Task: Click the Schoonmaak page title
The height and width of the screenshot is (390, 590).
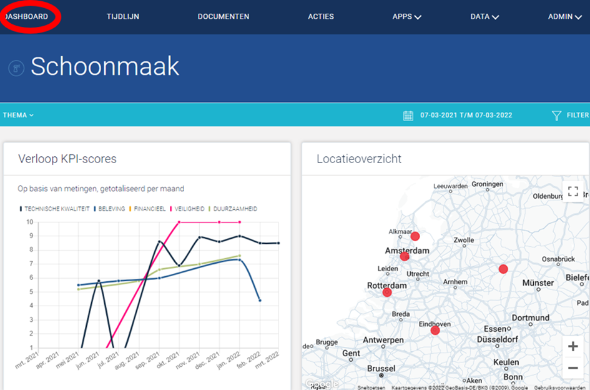Action: 105,66
